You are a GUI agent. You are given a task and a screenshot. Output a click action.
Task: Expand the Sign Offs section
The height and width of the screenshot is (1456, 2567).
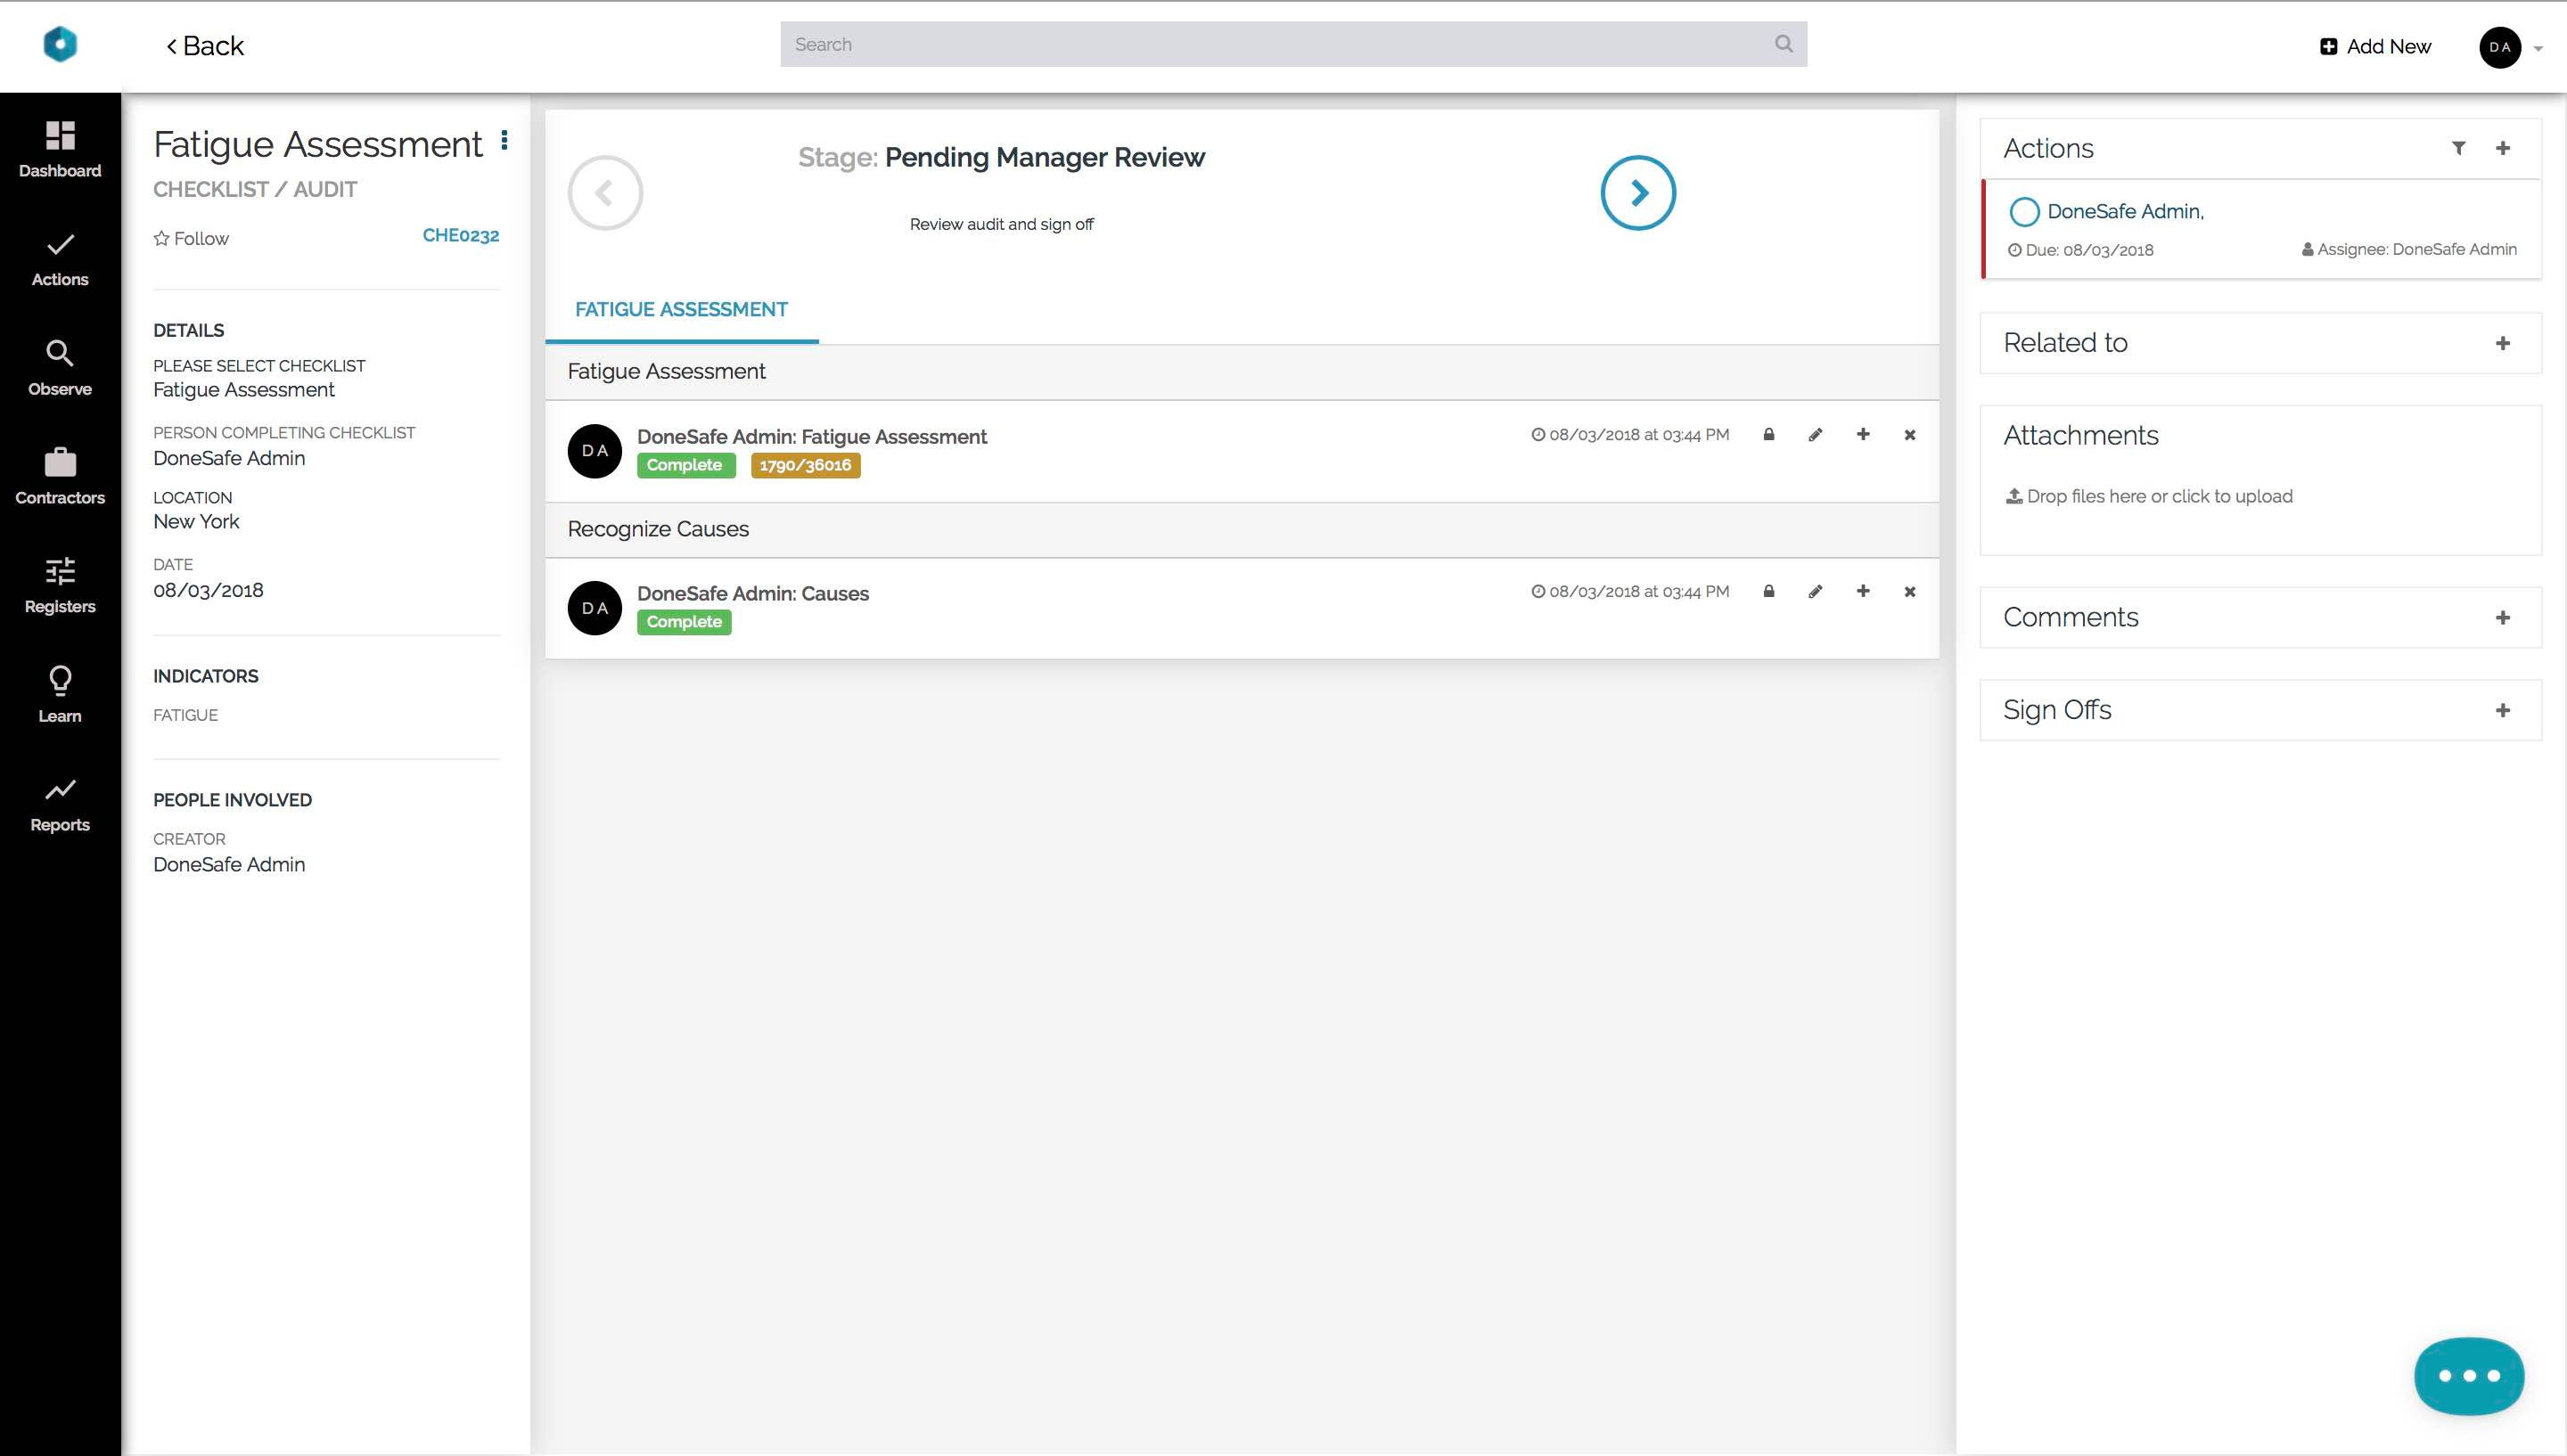[x=2502, y=710]
